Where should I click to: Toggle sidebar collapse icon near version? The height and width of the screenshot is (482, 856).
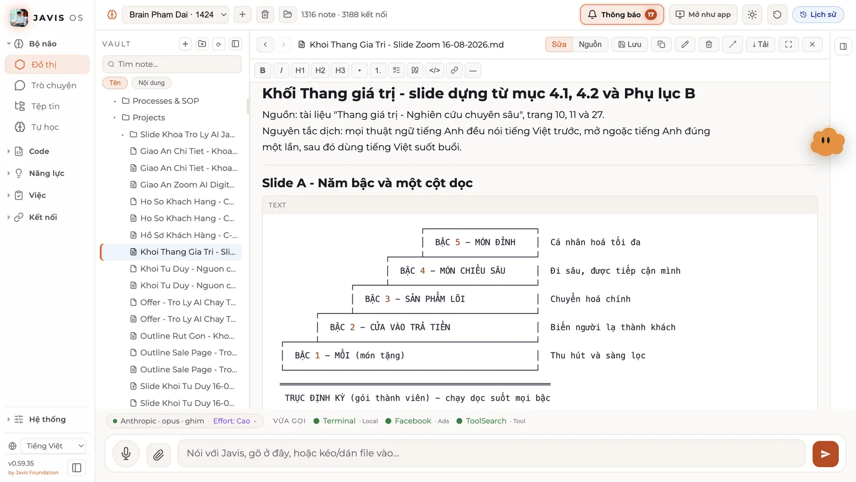tap(77, 468)
